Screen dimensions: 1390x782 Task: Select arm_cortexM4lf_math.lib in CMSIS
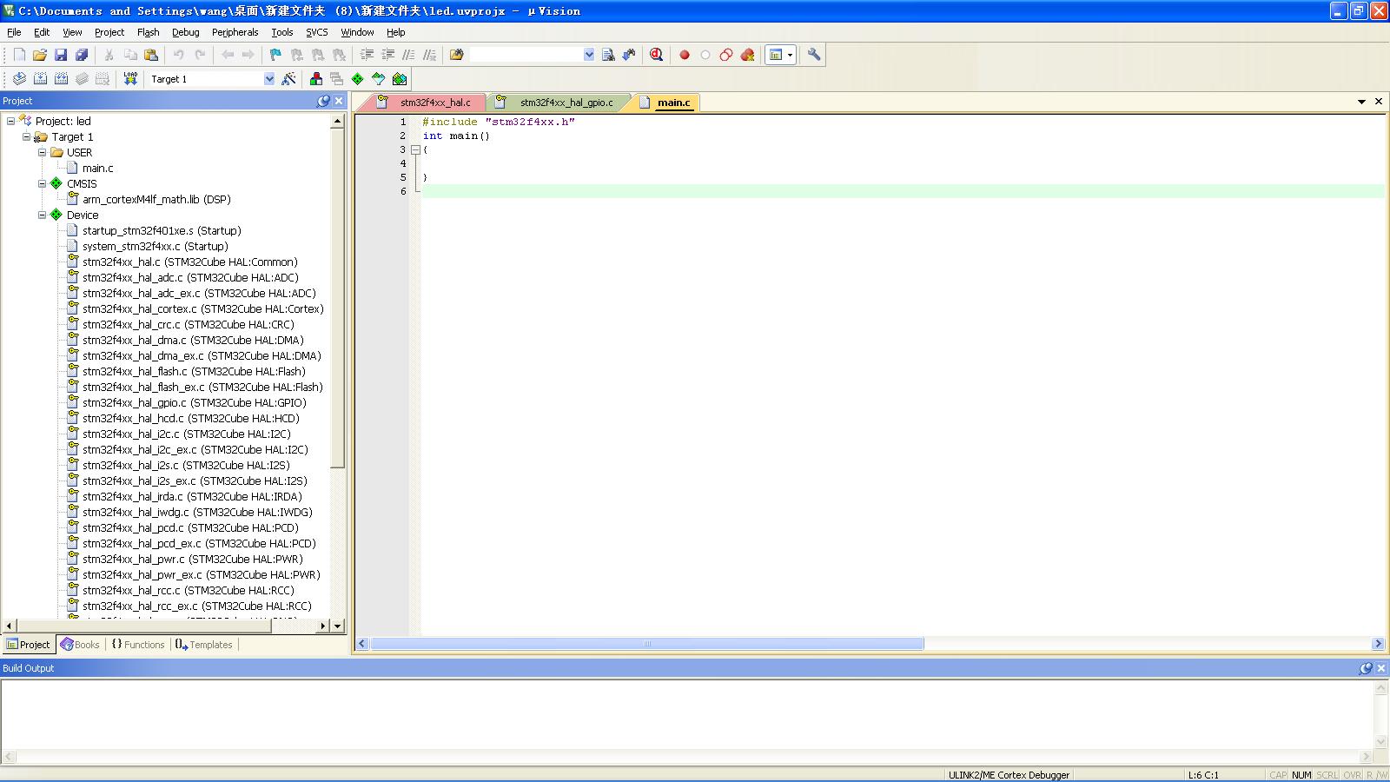click(156, 199)
